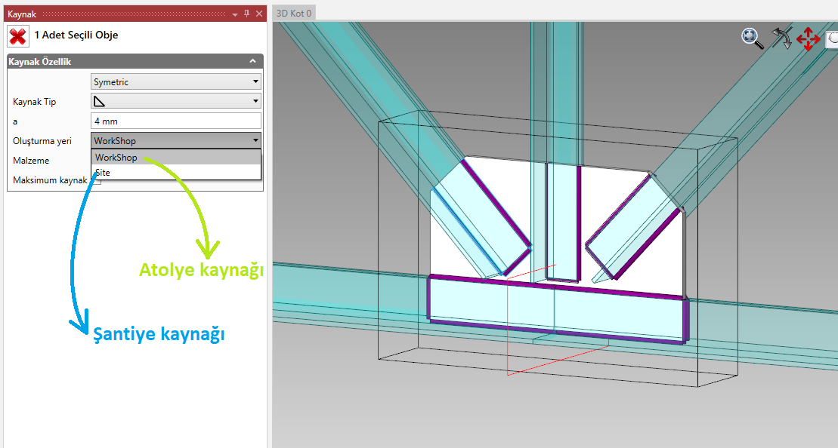Close the Kaynak panel
Screen dimensions: 838x448
click(x=259, y=14)
